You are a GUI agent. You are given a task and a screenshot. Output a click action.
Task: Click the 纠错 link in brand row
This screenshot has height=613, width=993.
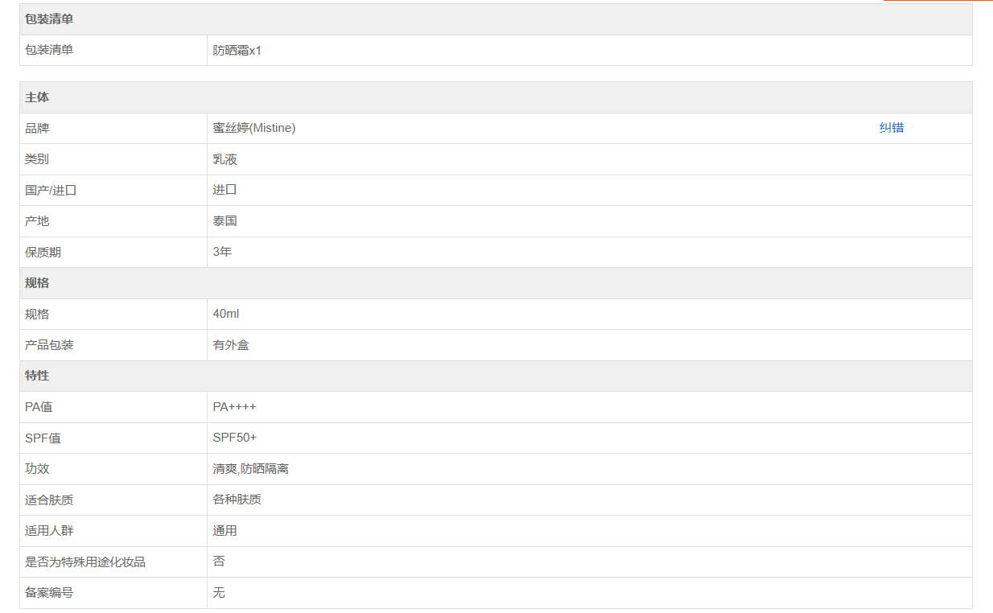point(891,128)
